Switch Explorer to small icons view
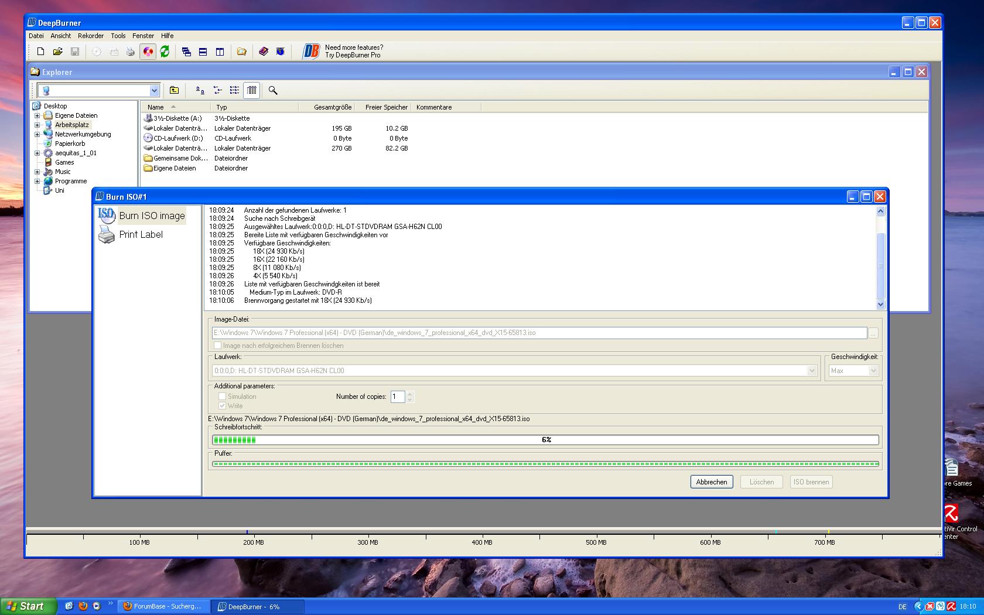 pos(217,90)
